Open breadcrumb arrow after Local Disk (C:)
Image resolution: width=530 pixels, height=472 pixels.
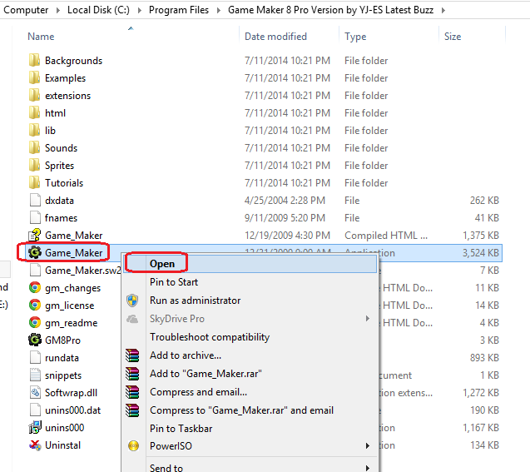pyautogui.click(x=139, y=10)
